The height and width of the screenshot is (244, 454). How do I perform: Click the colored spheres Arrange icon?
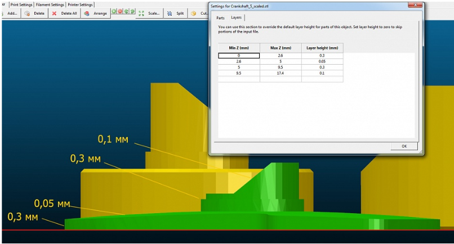click(x=86, y=13)
